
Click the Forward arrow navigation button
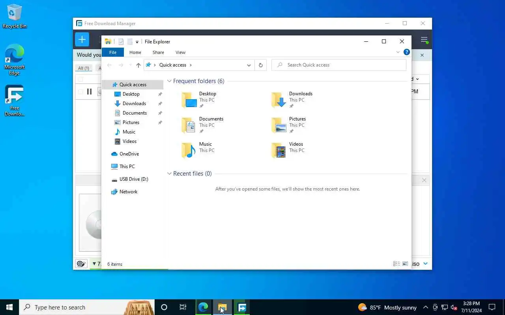pyautogui.click(x=121, y=65)
